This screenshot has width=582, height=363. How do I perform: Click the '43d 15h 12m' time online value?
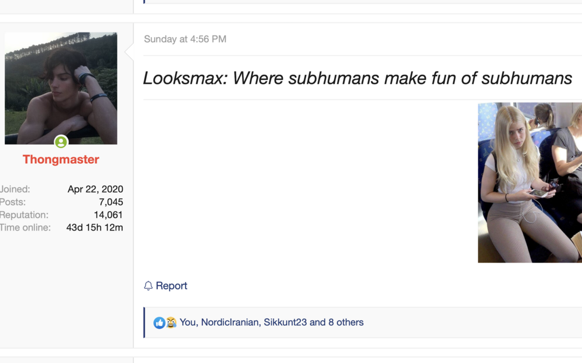click(95, 228)
